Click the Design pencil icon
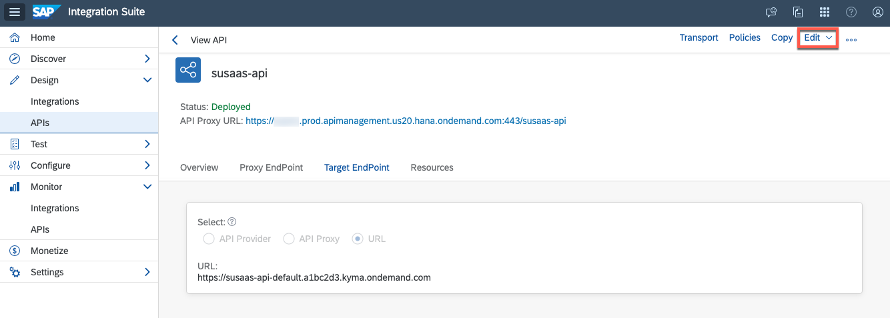 (15, 80)
